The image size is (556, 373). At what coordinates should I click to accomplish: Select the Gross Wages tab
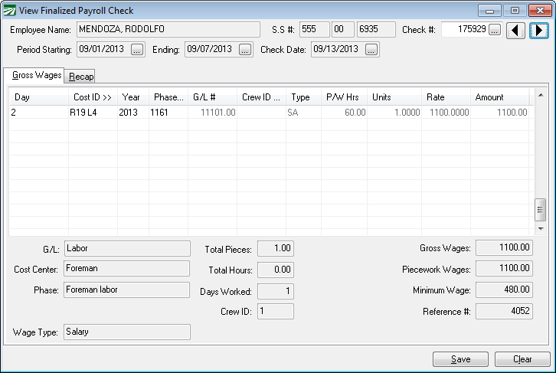point(35,75)
